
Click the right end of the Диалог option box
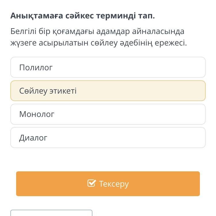(x=196, y=137)
